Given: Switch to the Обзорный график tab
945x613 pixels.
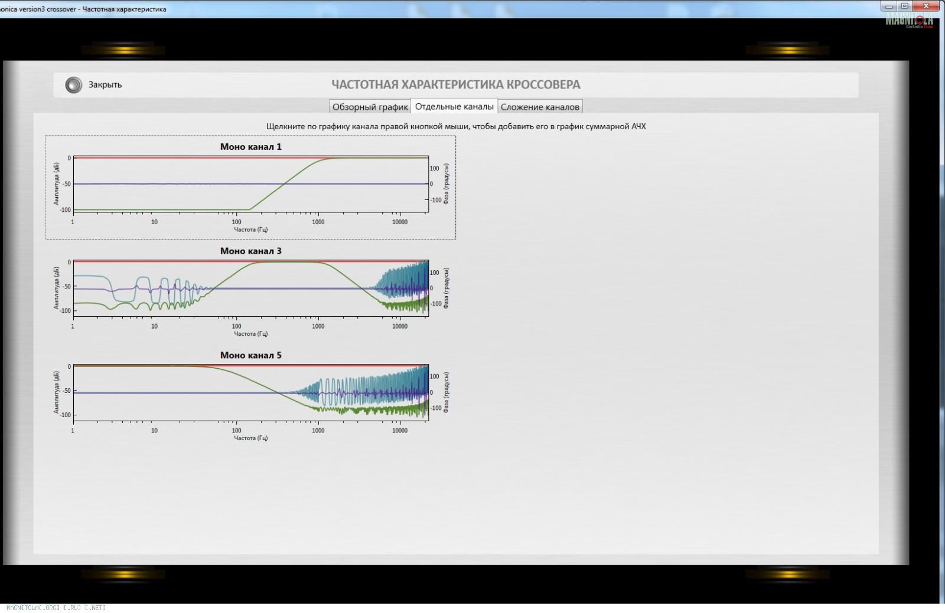Looking at the screenshot, I should [x=370, y=107].
